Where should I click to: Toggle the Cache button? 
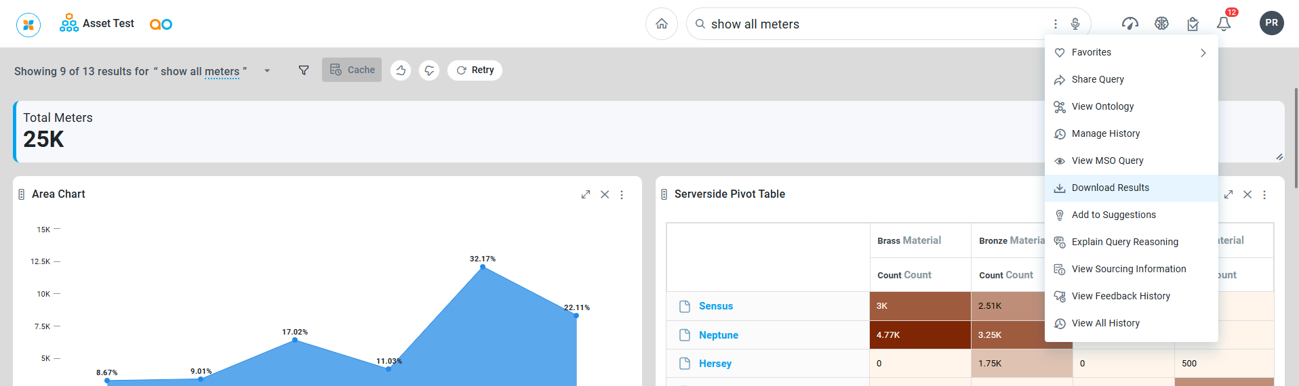(352, 70)
